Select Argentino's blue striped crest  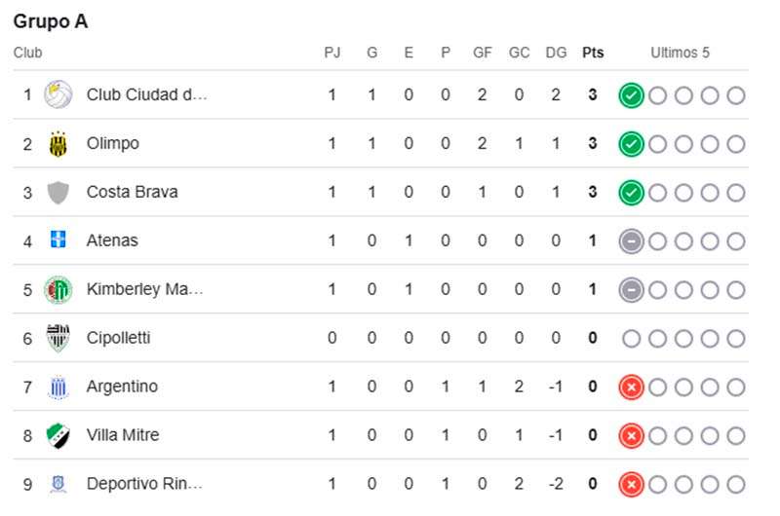click(58, 387)
